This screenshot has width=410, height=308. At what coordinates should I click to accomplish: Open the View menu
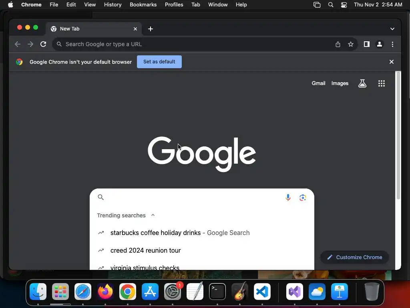[90, 5]
